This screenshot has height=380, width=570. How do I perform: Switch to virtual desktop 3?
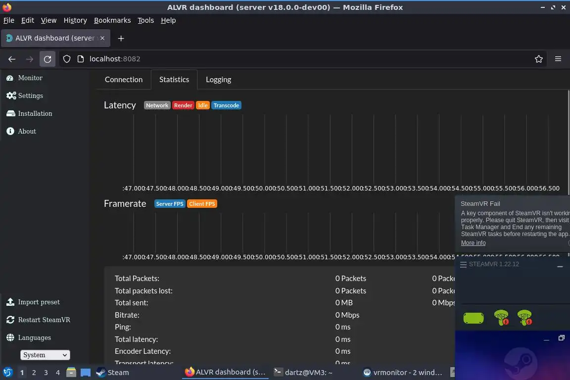click(46, 373)
